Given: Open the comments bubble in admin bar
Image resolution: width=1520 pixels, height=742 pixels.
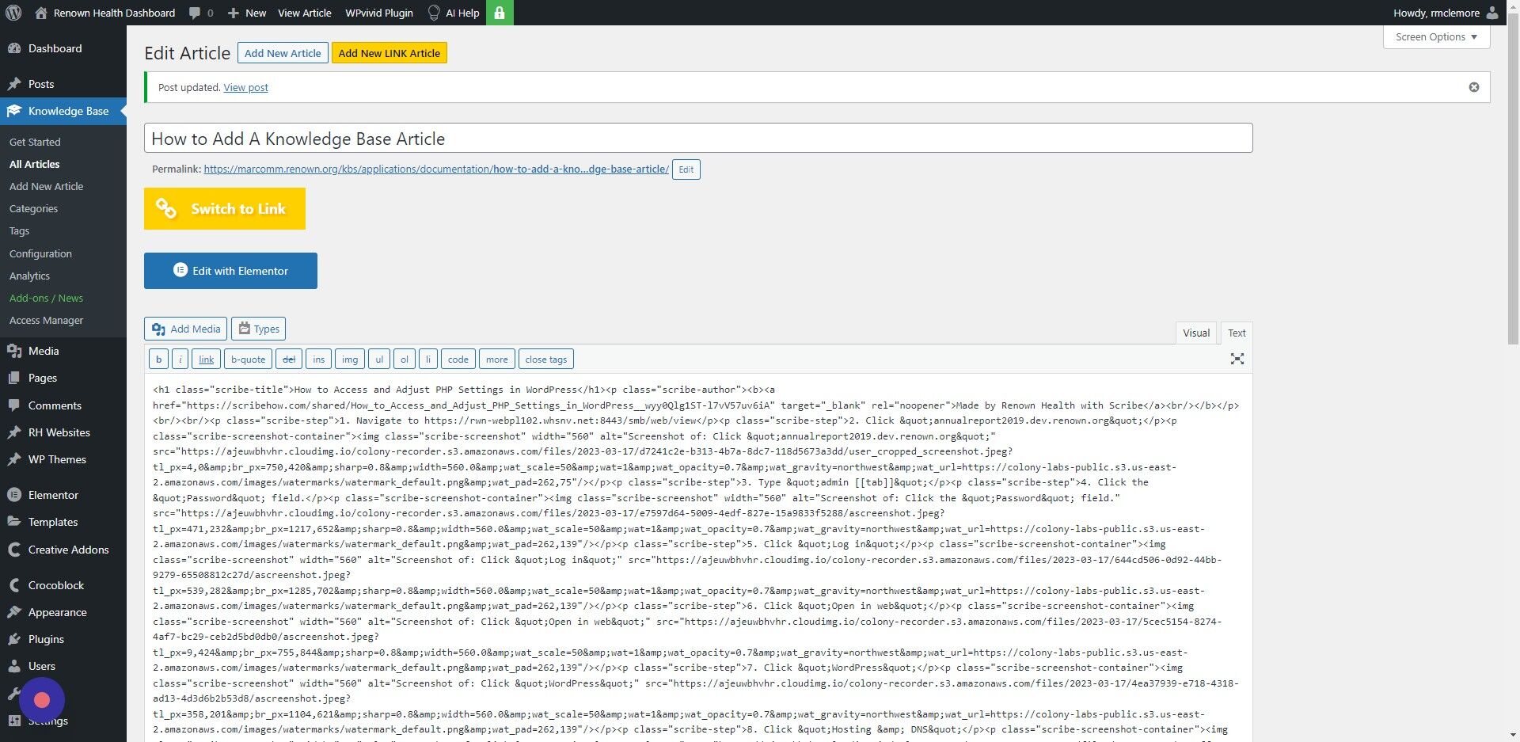Looking at the screenshot, I should (201, 13).
